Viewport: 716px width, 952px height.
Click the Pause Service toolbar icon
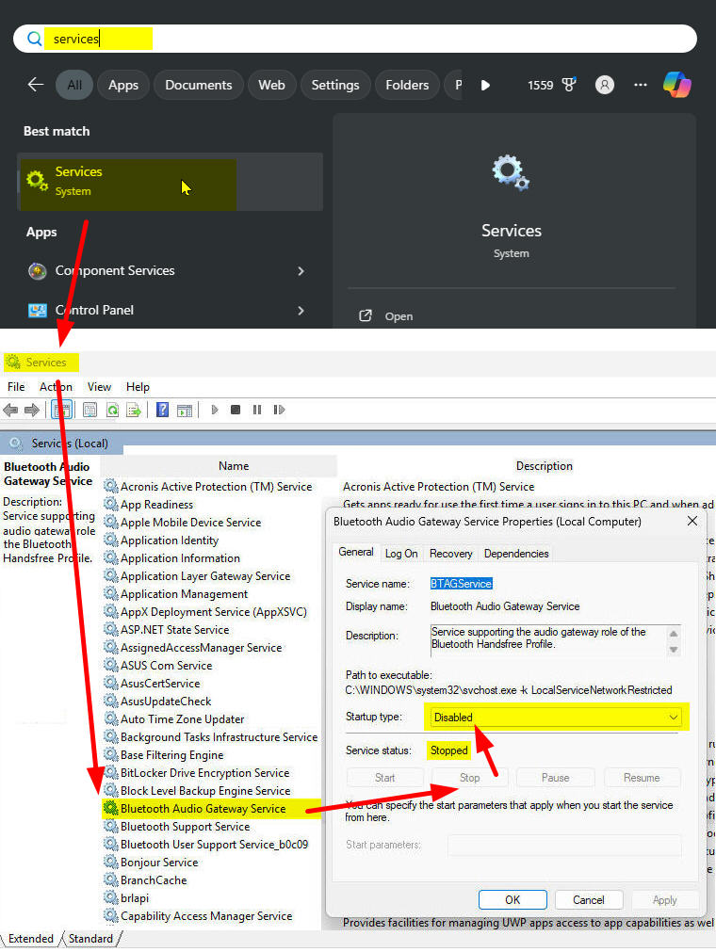tap(256, 410)
